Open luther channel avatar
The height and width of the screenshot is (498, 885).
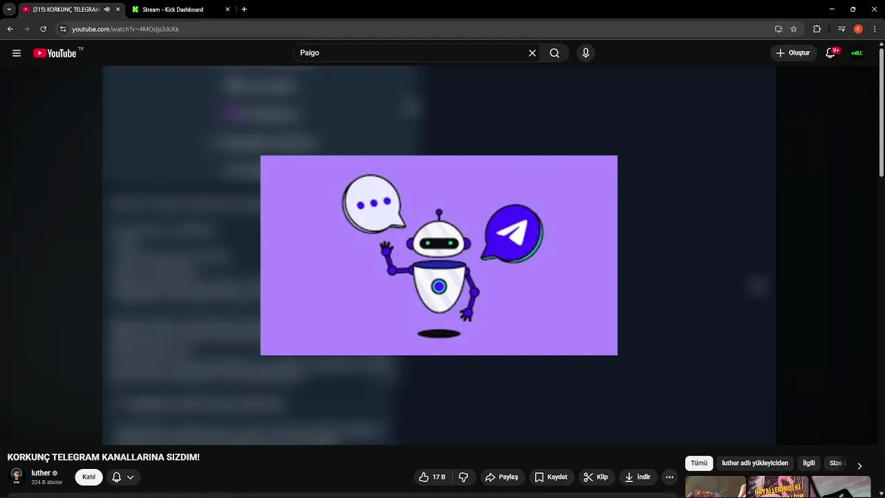click(x=17, y=477)
